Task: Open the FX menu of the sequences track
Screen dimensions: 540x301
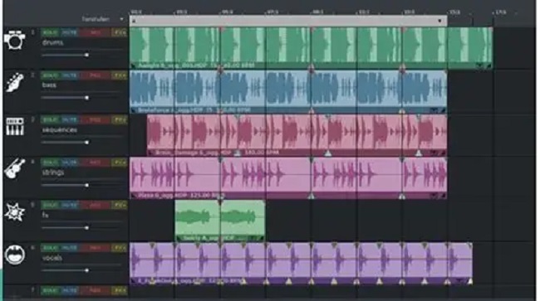Action: click(119, 119)
